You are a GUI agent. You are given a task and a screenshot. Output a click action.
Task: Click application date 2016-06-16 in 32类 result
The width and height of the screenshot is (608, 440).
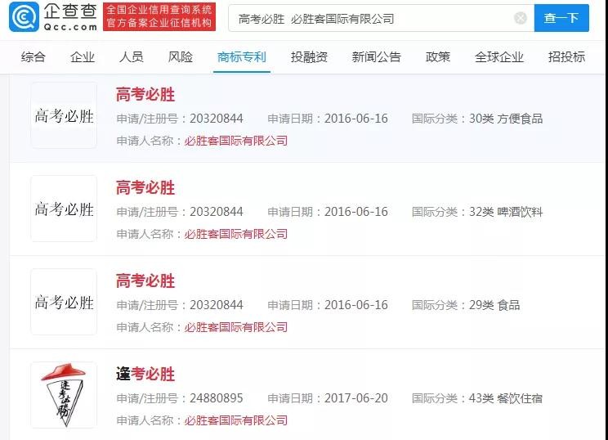click(356, 212)
